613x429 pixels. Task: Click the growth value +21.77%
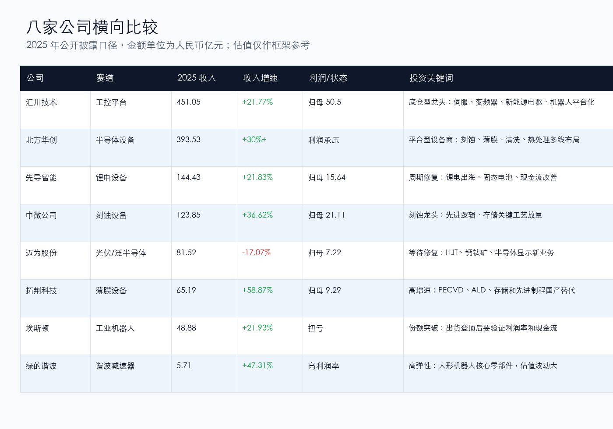pos(257,102)
